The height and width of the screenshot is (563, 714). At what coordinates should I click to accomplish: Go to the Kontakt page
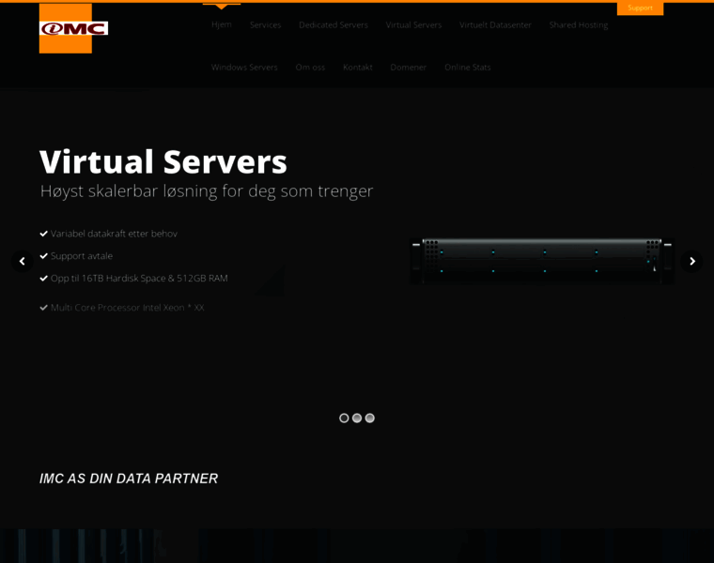[357, 67]
